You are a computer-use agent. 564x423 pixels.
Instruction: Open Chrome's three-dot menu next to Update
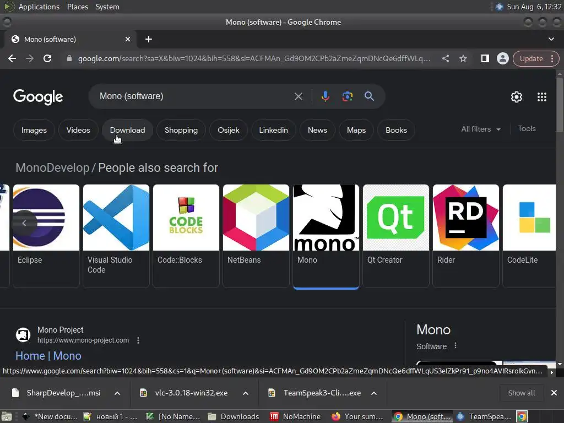pos(552,58)
